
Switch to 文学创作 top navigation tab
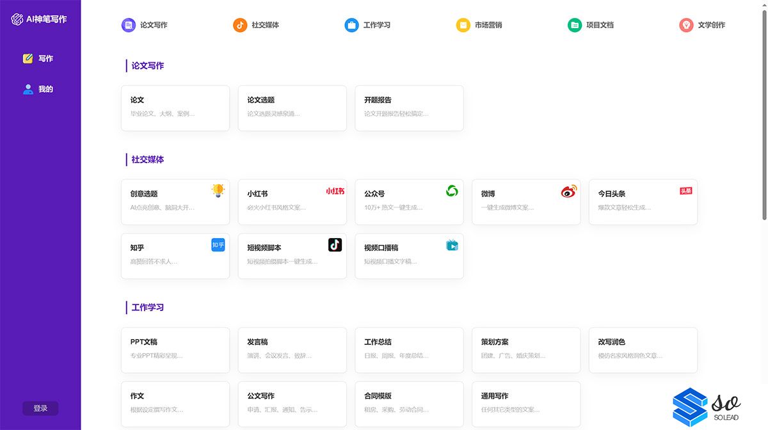click(702, 25)
